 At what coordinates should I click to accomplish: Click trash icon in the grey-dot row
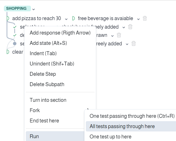[133, 44]
